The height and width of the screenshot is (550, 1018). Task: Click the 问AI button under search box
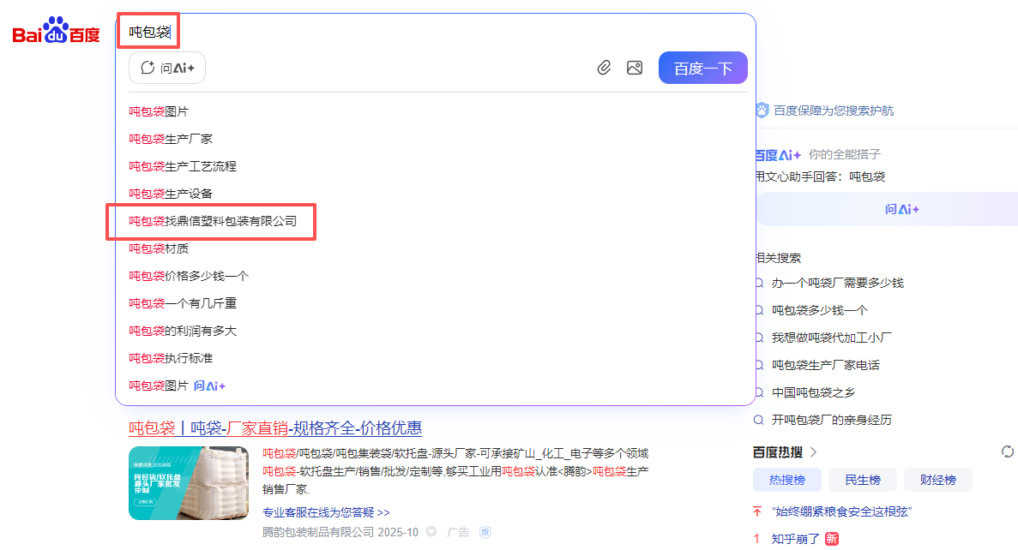click(x=167, y=68)
